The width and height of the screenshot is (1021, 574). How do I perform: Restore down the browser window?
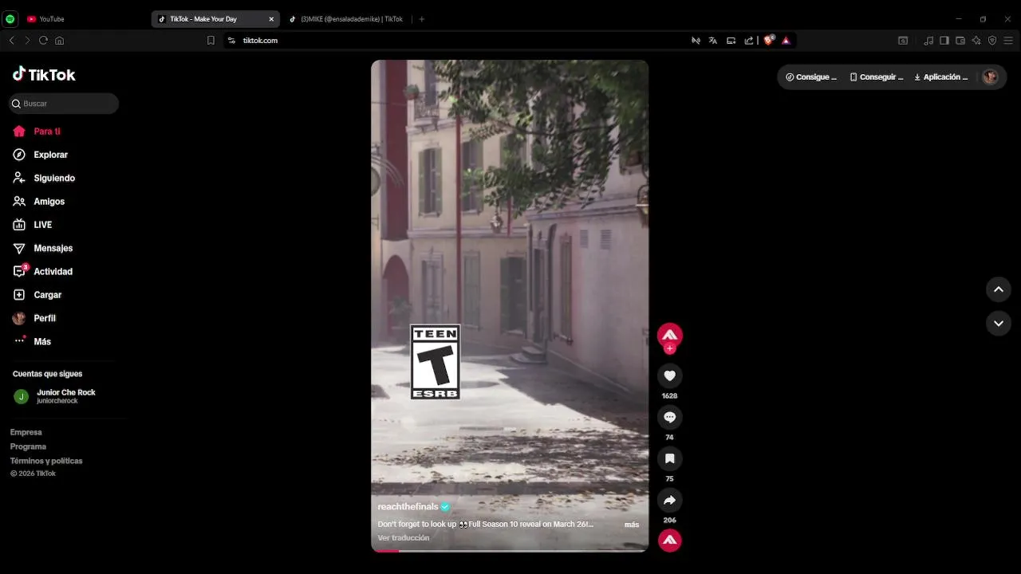[983, 19]
